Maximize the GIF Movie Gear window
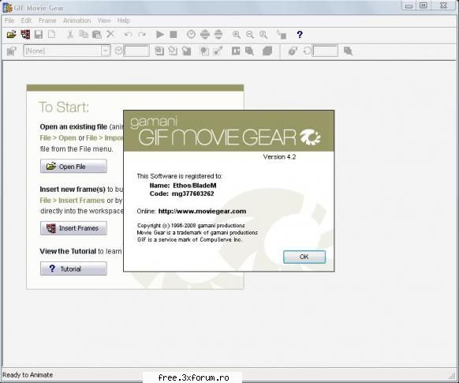 click(424, 6)
